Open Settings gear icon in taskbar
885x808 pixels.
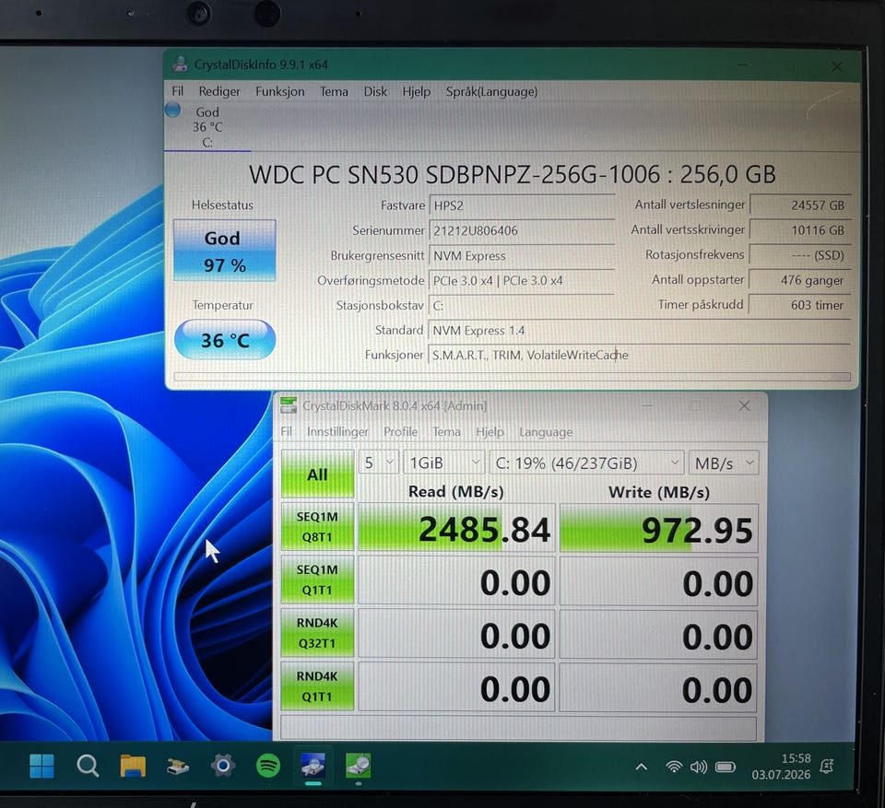click(x=223, y=766)
